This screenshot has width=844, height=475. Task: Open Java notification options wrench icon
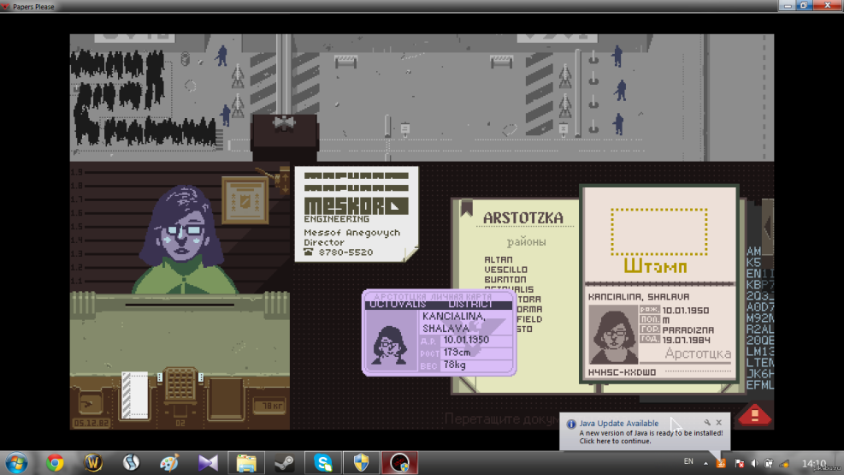(707, 423)
